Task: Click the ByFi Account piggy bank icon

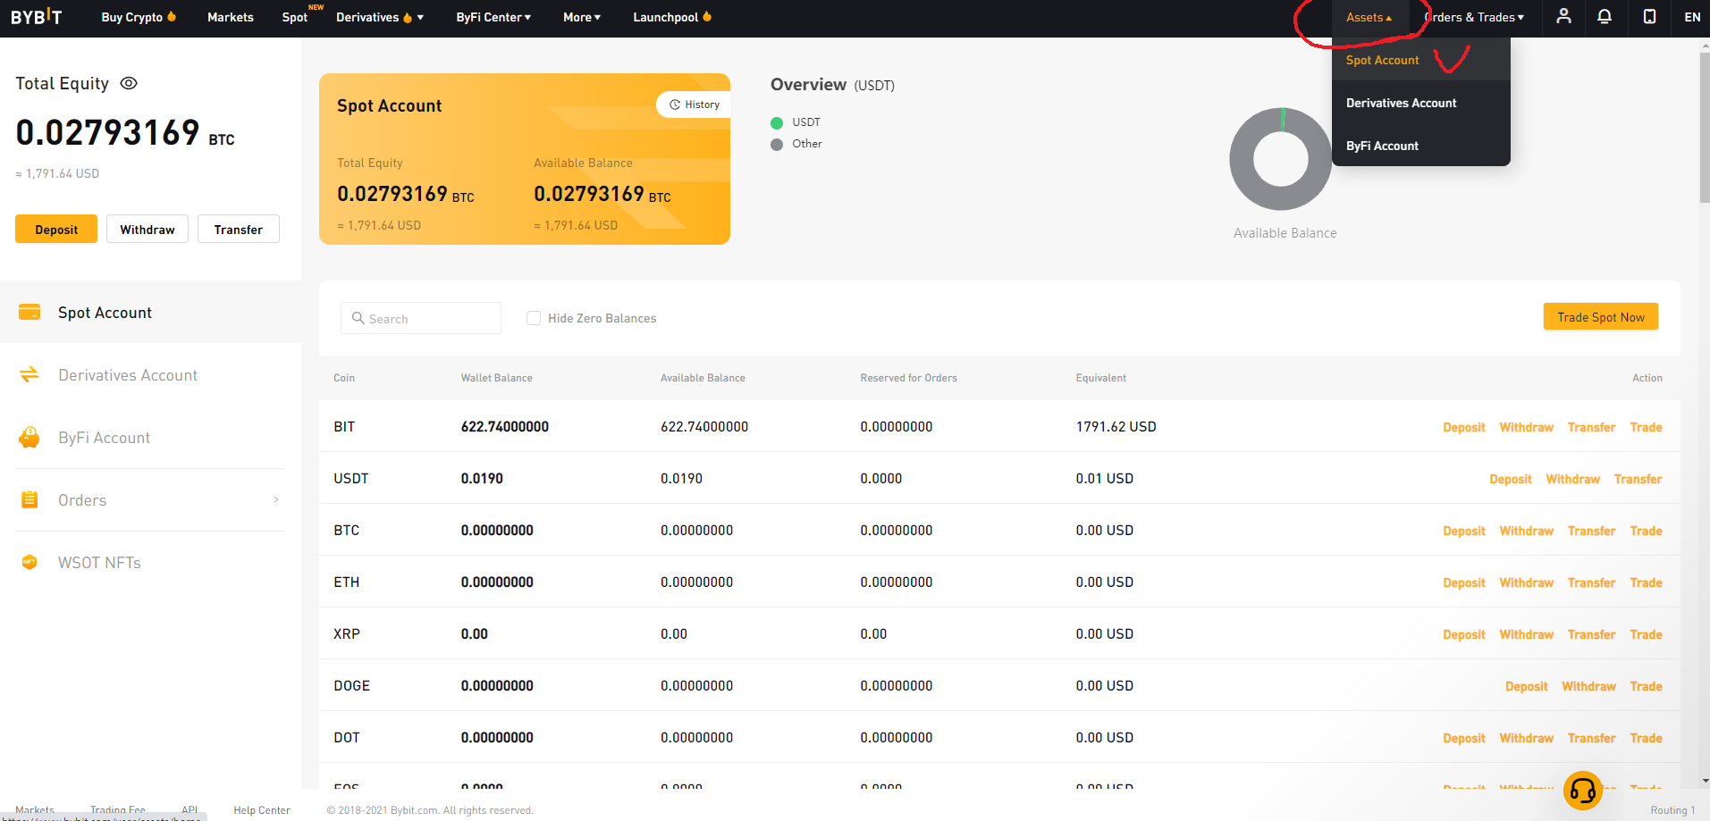Action: (x=29, y=437)
